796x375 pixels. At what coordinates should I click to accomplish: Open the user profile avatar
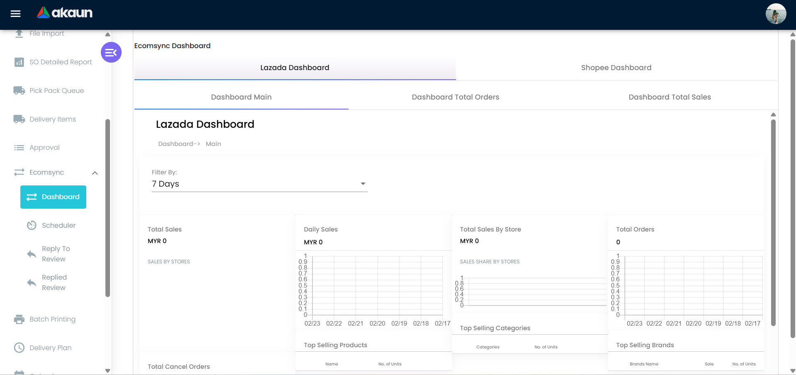[775, 14]
